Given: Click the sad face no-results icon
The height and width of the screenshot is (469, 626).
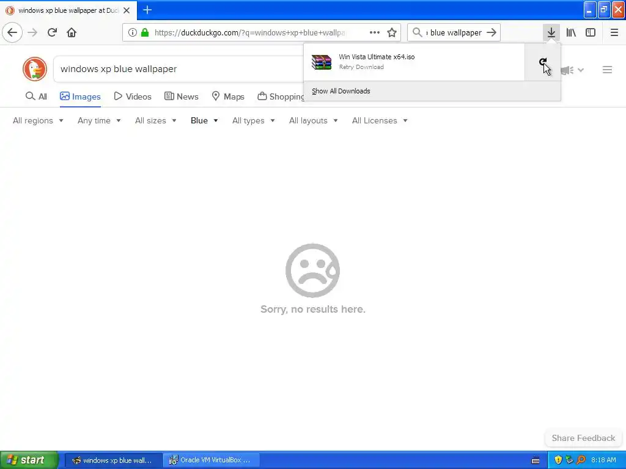Looking at the screenshot, I should tap(312, 271).
